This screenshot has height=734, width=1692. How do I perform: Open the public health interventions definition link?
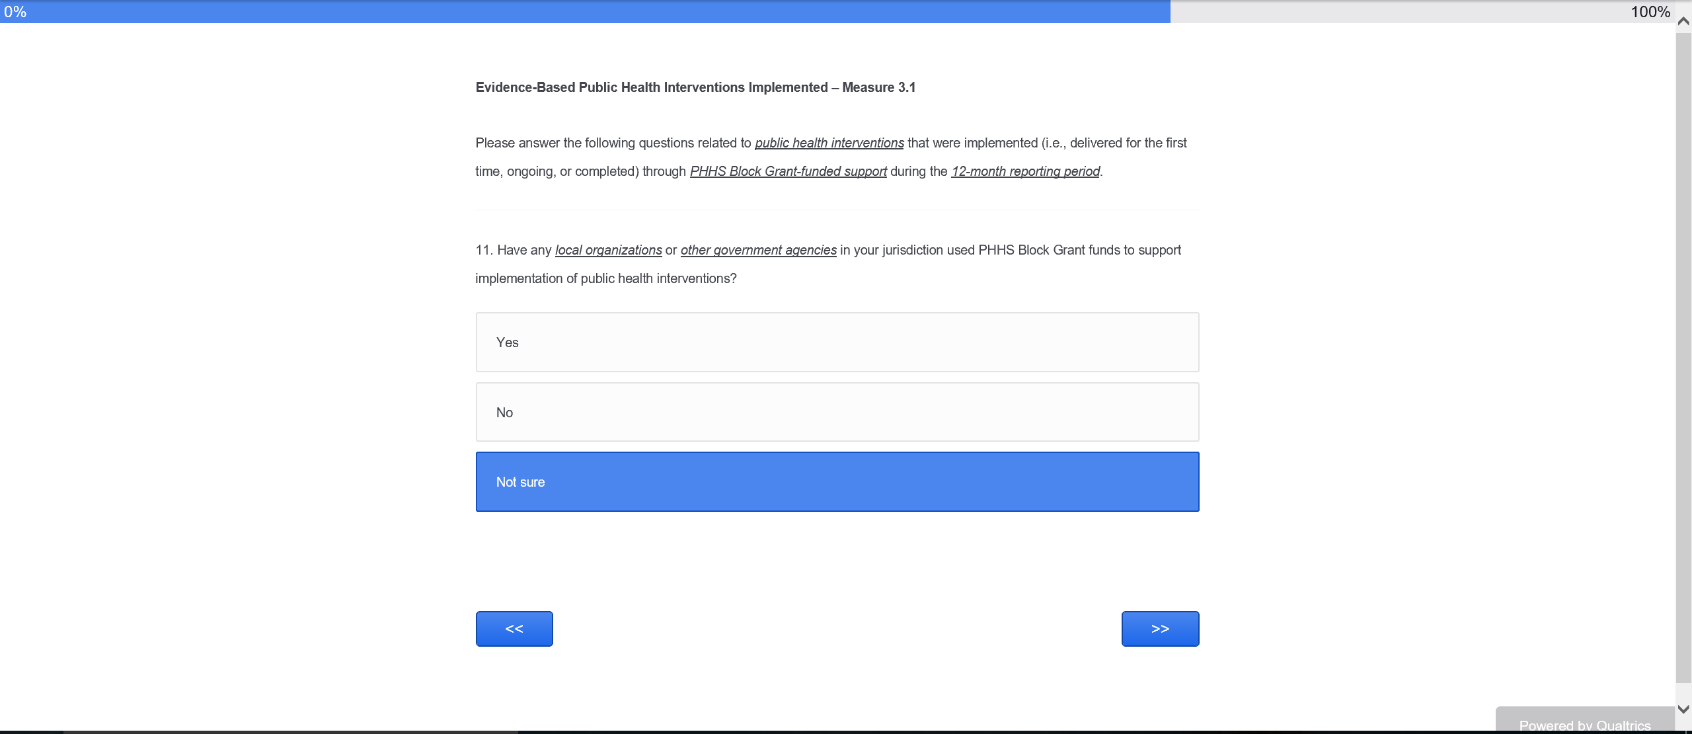coord(829,143)
